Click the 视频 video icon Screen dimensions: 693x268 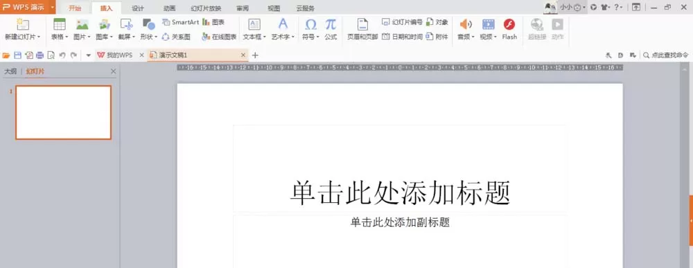tap(489, 24)
